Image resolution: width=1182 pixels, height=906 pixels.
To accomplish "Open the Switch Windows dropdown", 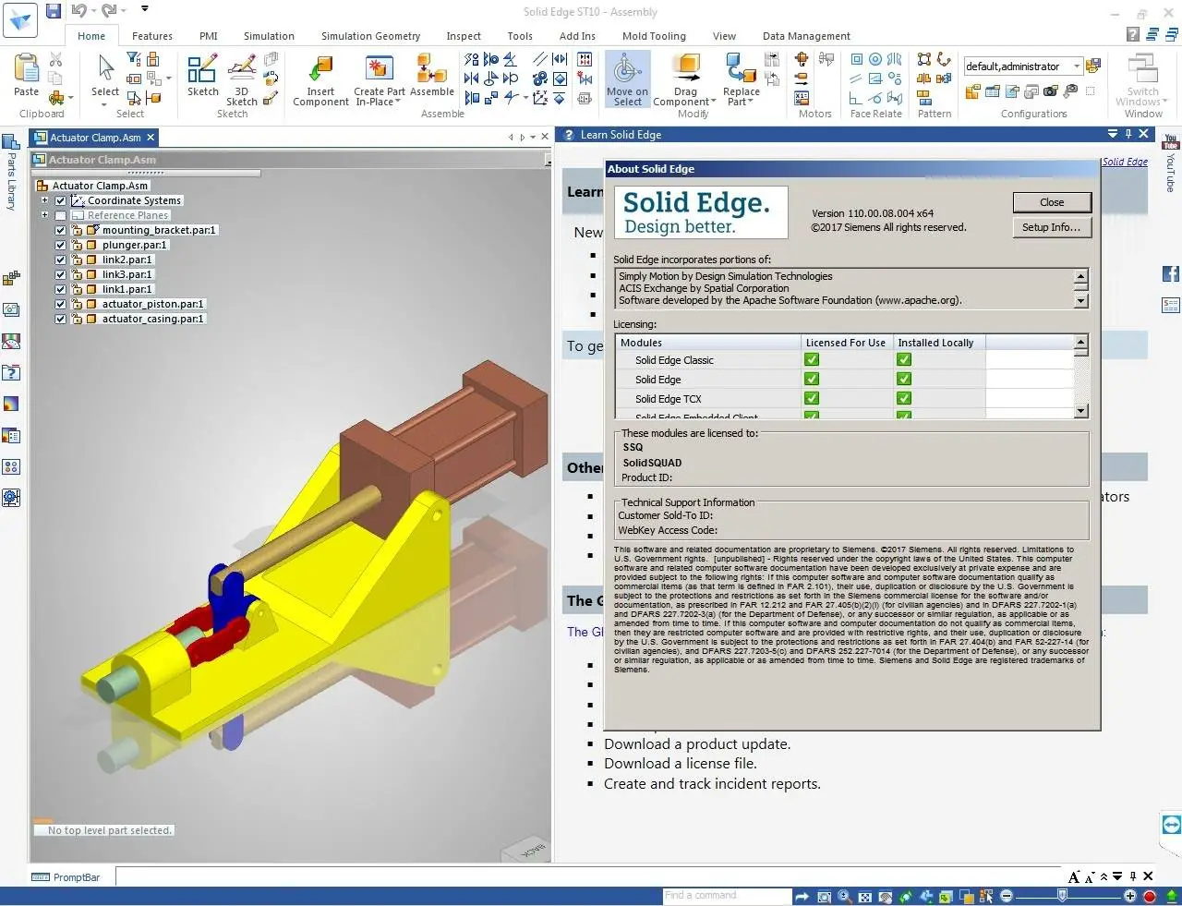I will (1165, 103).
